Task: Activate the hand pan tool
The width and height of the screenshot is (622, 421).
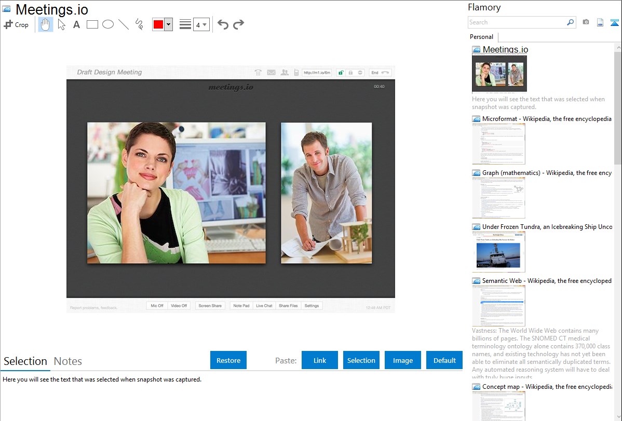Action: pos(46,24)
